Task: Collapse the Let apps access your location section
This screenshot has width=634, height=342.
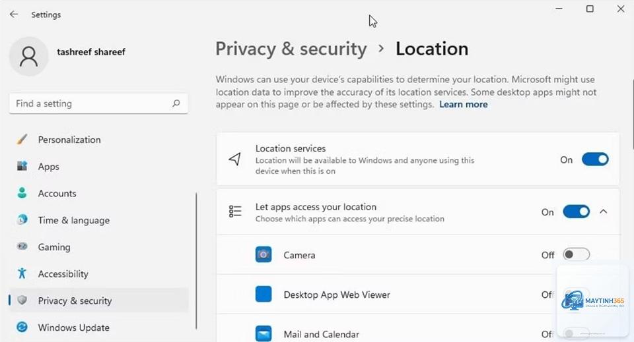Action: point(603,212)
